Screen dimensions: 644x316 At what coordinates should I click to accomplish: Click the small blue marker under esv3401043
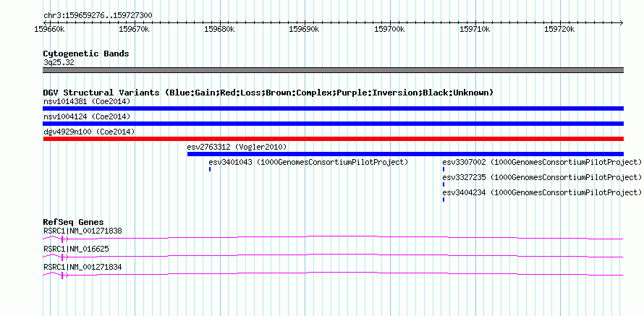pos(210,169)
